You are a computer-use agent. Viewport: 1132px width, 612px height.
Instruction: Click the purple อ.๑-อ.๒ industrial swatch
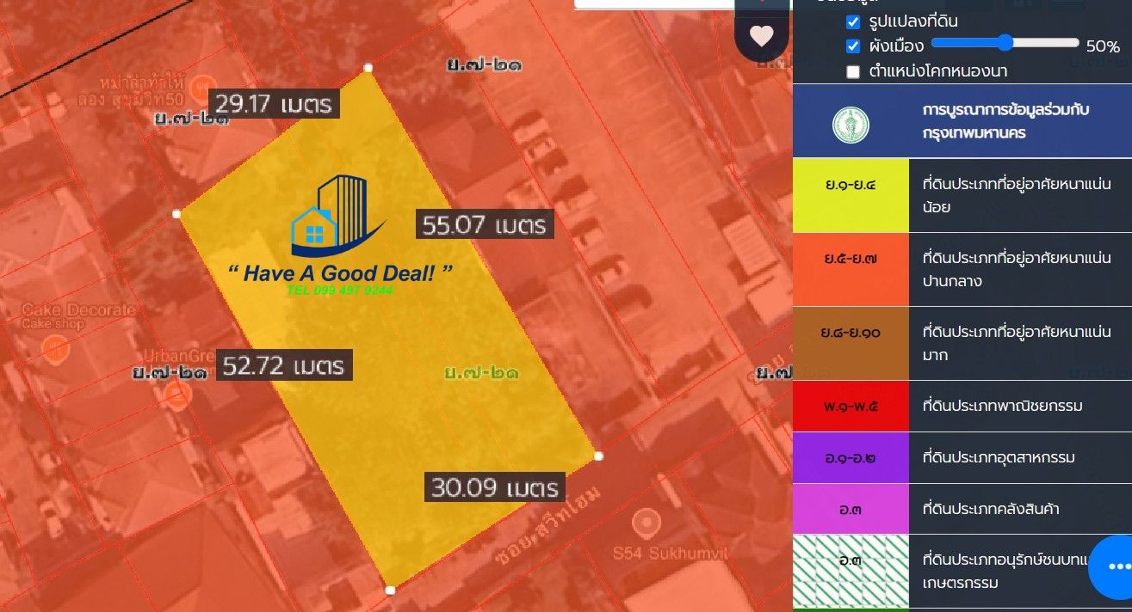click(x=851, y=457)
